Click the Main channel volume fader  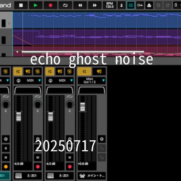(83, 107)
